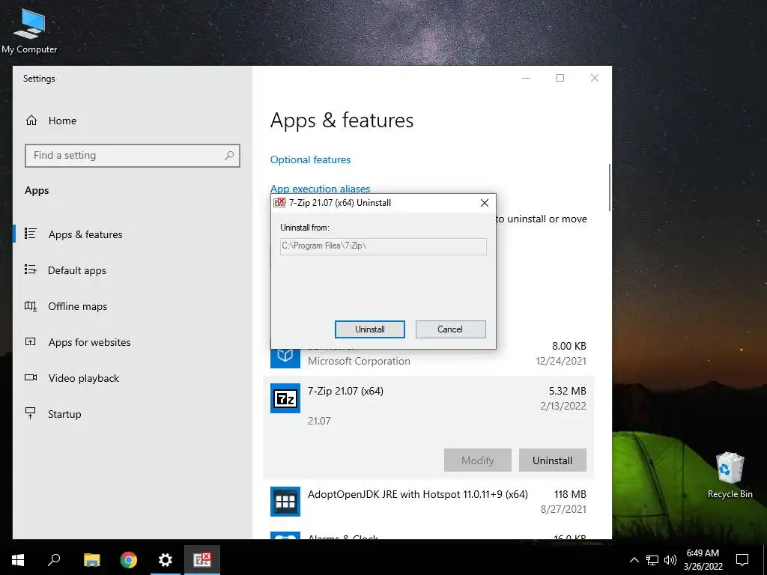Click the Uninstall button in 7-Zip list entry
767x575 pixels.
(x=552, y=460)
